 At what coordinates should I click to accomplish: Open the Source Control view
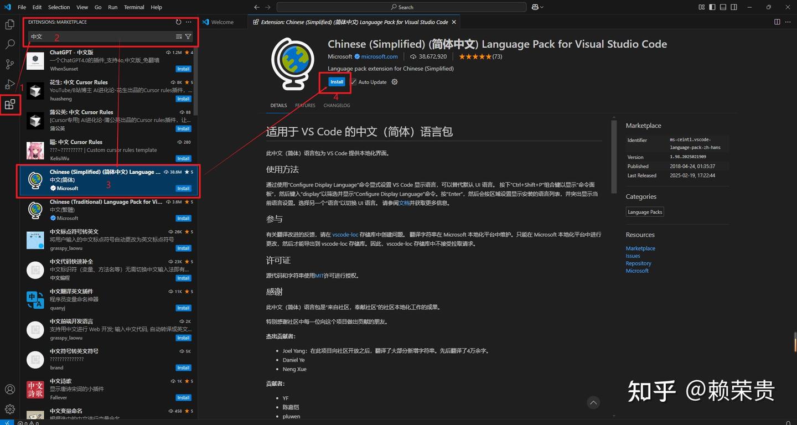pyautogui.click(x=9, y=64)
